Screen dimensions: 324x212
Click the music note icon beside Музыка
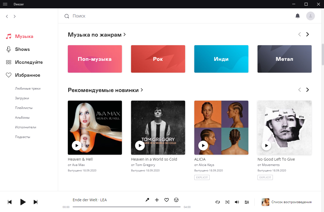(x=9, y=36)
